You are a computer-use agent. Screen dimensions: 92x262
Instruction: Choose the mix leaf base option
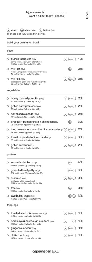click(x=8, y=69)
